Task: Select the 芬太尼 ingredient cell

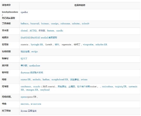Action: (x=10, y=31)
